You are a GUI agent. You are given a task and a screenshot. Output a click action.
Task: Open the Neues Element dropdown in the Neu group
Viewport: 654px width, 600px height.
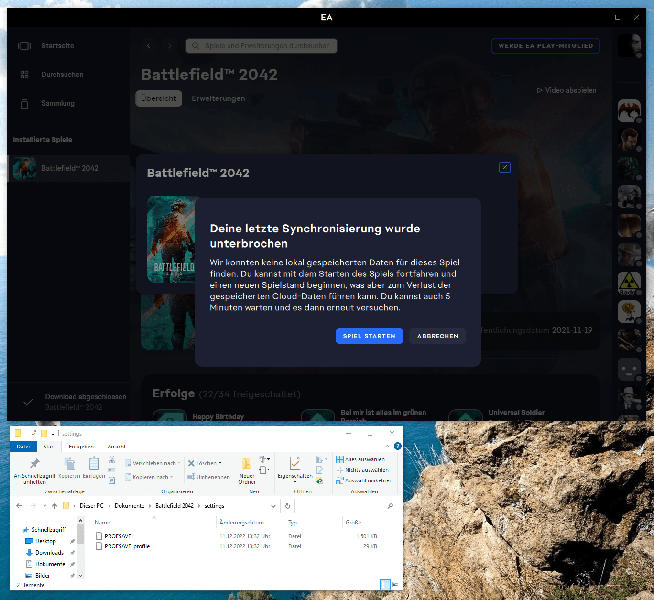point(264,459)
